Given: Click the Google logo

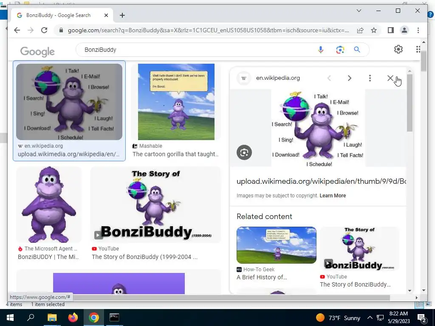Looking at the screenshot, I should tap(37, 51).
